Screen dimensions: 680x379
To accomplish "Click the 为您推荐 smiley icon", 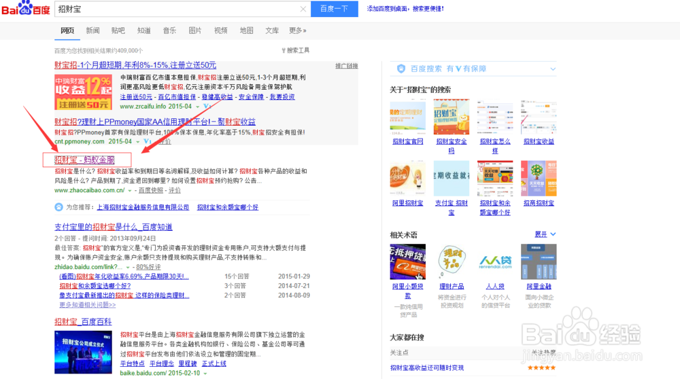I will (x=58, y=207).
